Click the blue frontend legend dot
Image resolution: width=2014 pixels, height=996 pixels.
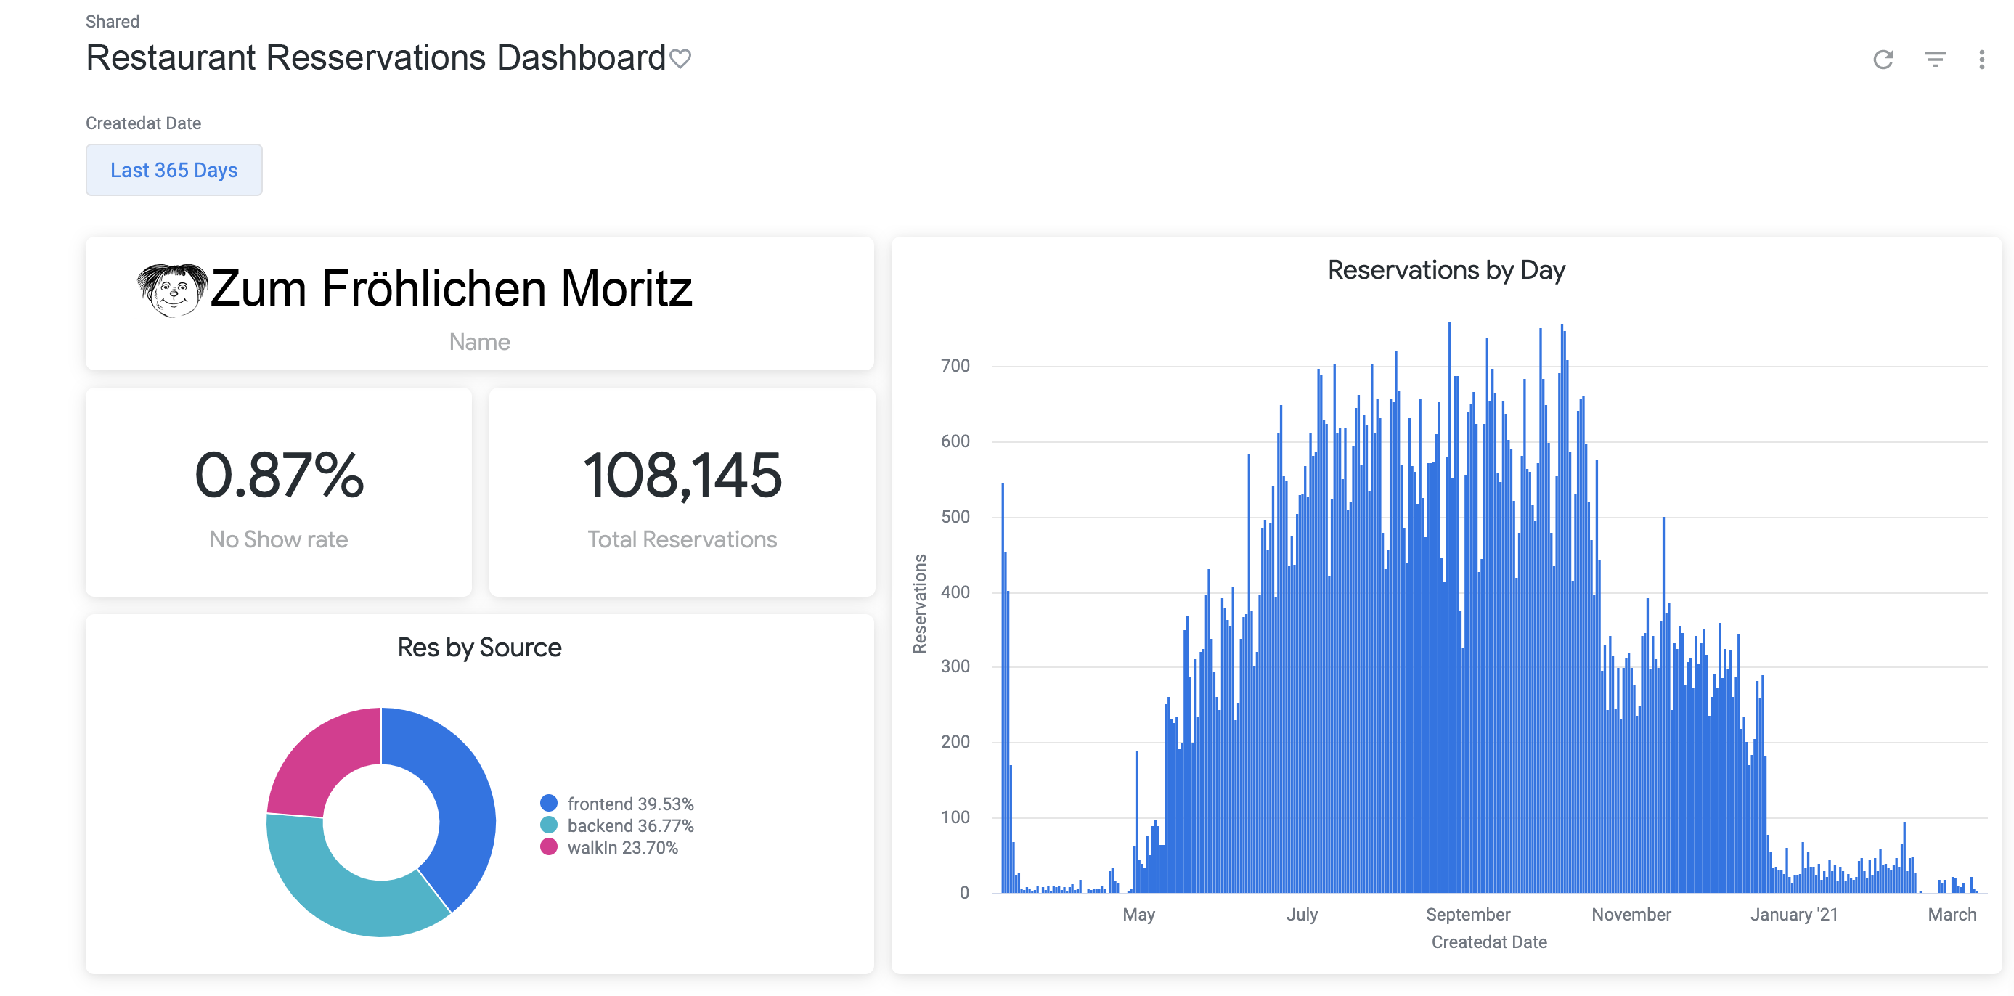(x=549, y=803)
